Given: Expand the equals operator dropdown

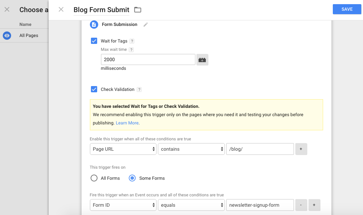Looking at the screenshot, I should point(191,205).
